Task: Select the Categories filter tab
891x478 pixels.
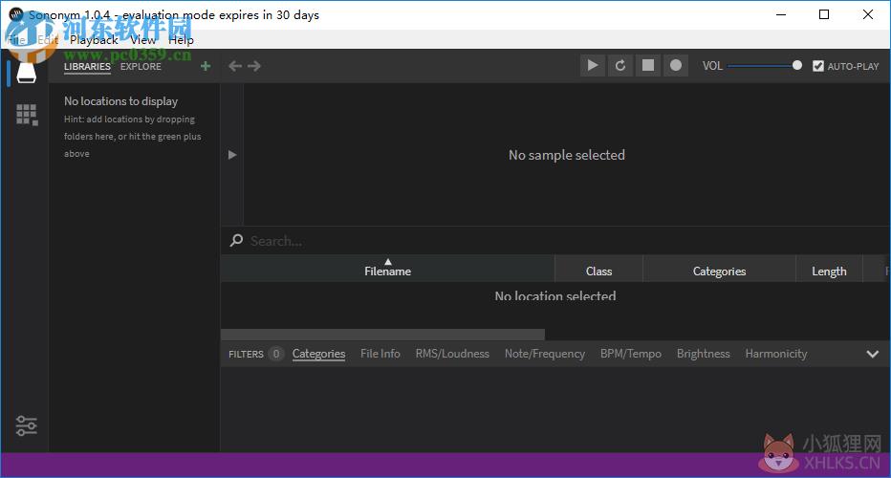Action: click(x=318, y=354)
